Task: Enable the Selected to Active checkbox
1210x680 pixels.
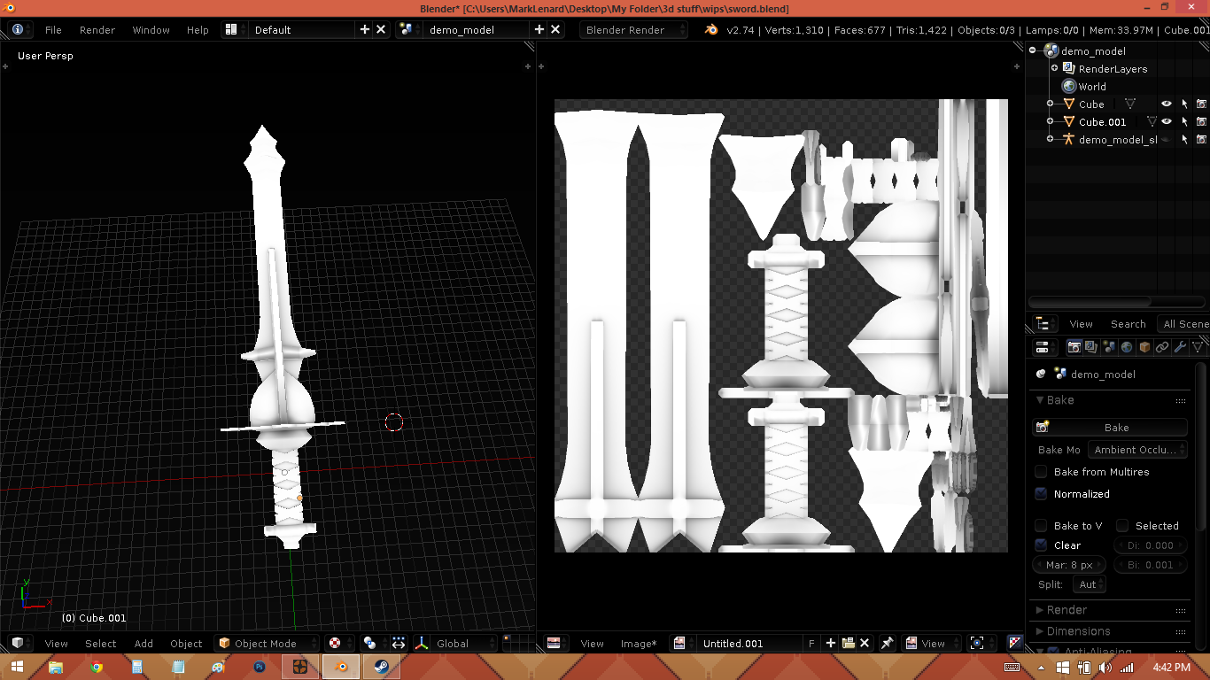Action: 1122,526
